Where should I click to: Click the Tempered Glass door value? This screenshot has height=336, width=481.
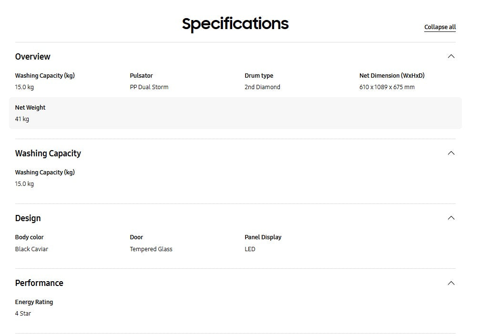151,249
